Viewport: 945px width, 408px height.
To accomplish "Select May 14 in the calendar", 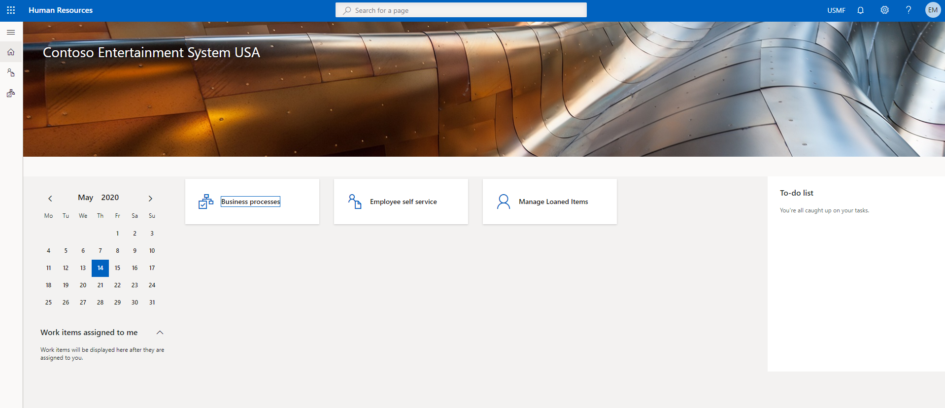I will click(x=100, y=268).
